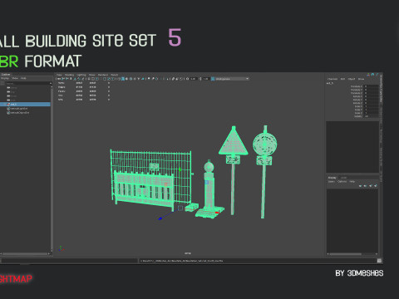Click the Create Layer From Selected icon
Viewport: 399px width, 299px height.
point(376,186)
